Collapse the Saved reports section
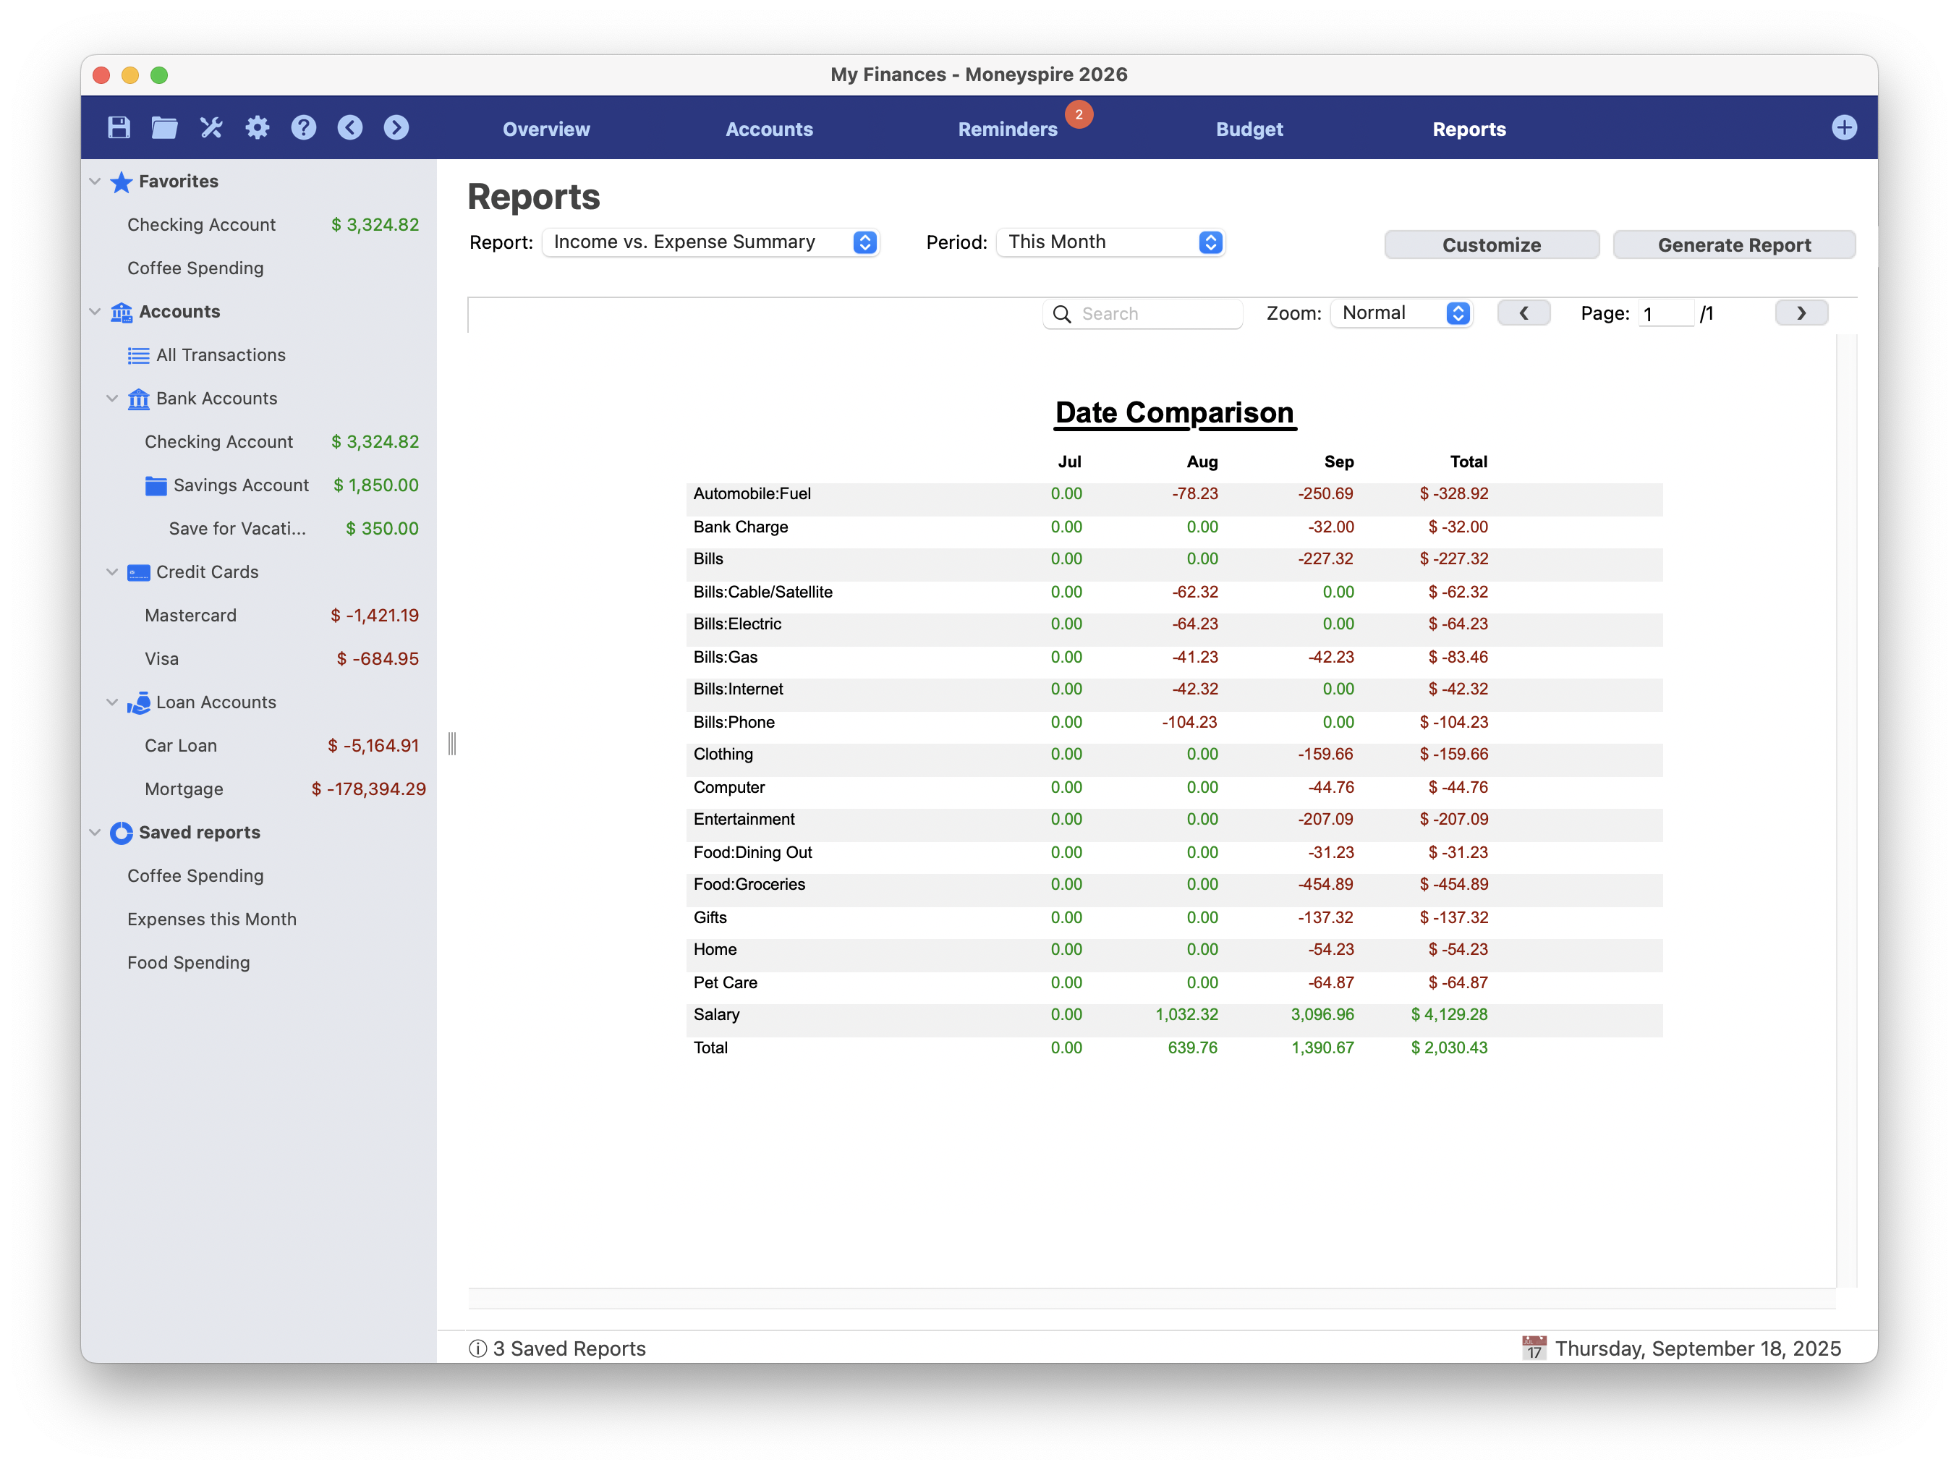The width and height of the screenshot is (1959, 1470). [95, 831]
